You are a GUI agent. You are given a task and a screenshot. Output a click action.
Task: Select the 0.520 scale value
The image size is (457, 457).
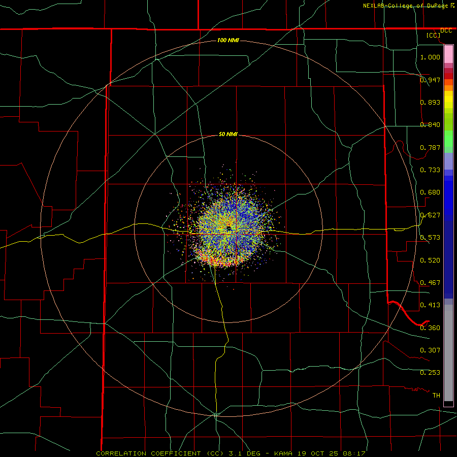[x=430, y=260]
